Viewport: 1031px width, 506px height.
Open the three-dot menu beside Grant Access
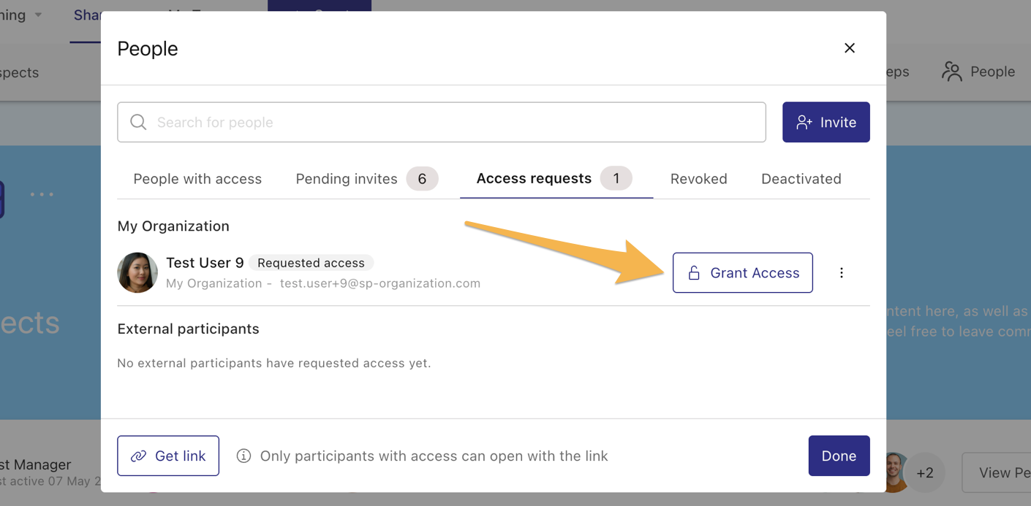[x=841, y=272]
